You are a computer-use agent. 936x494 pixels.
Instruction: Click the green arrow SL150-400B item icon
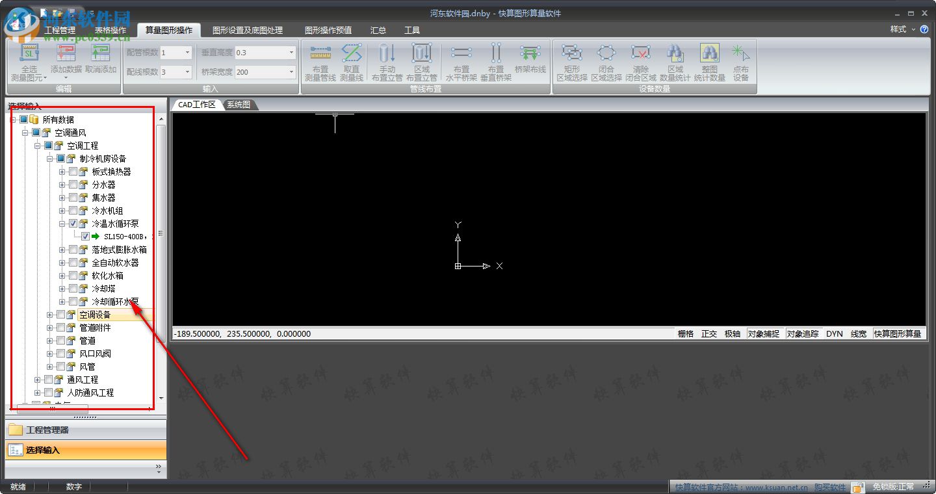click(96, 237)
